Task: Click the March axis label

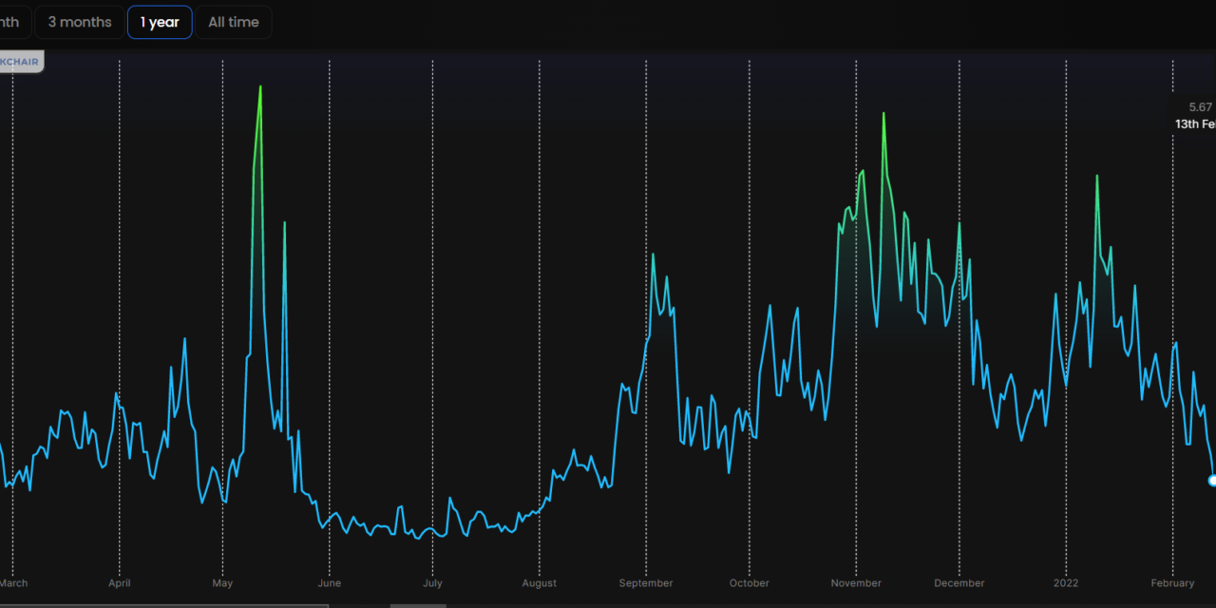Action: pos(13,583)
